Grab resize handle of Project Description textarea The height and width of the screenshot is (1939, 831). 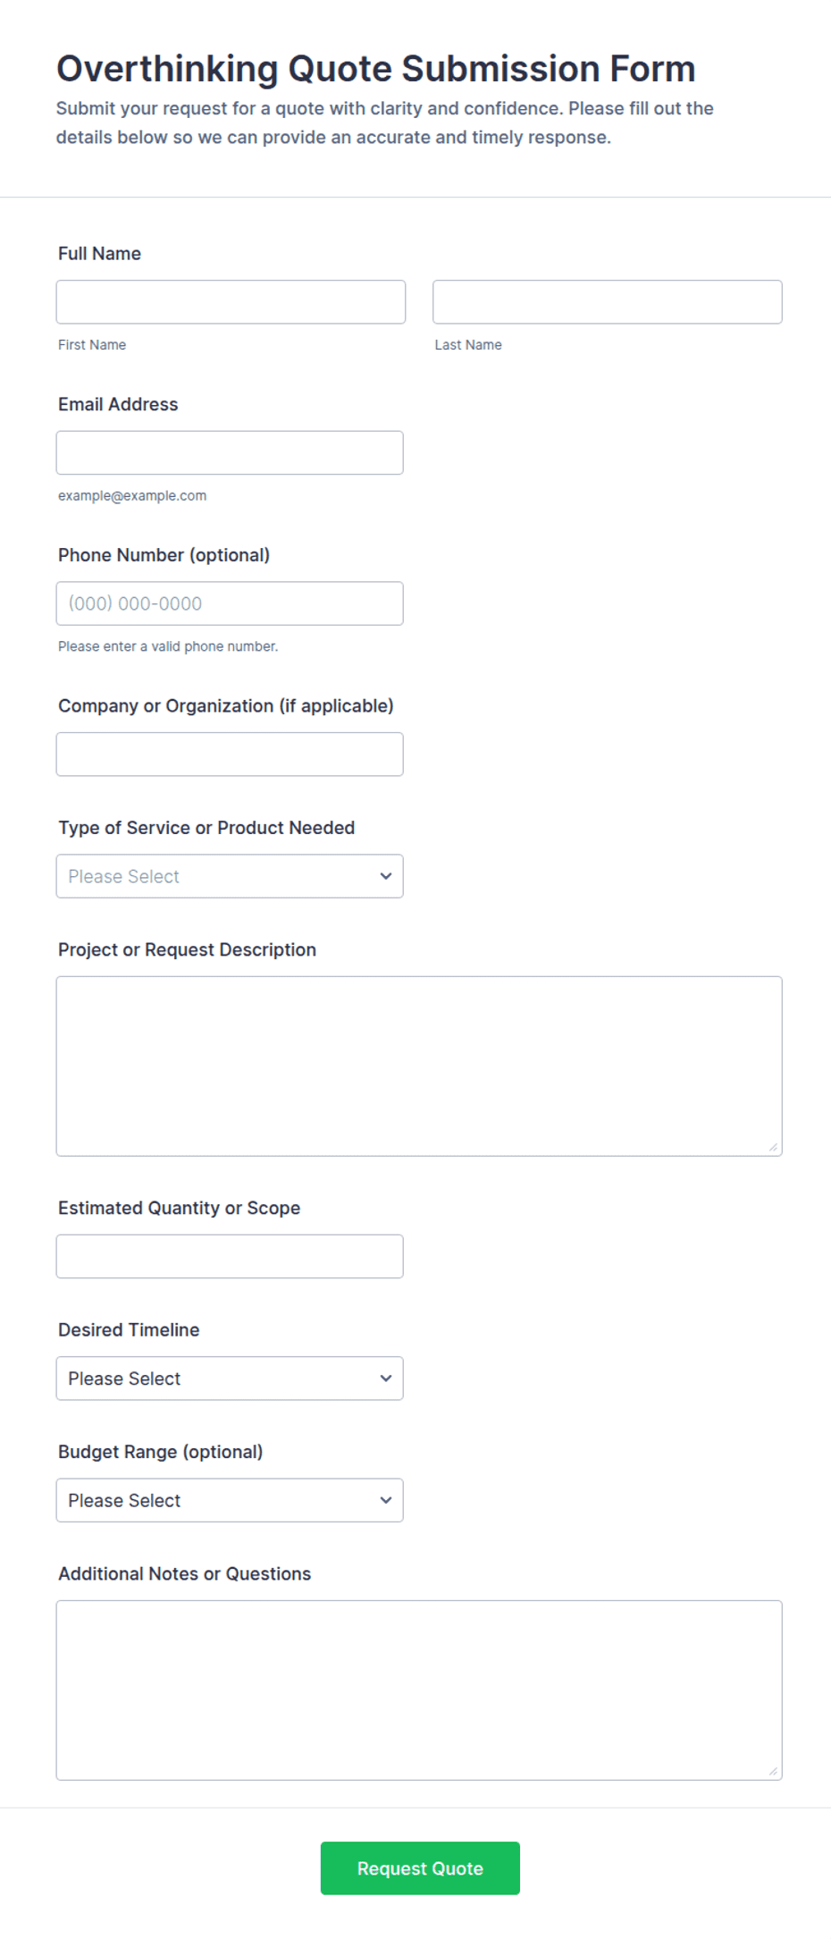tap(773, 1147)
